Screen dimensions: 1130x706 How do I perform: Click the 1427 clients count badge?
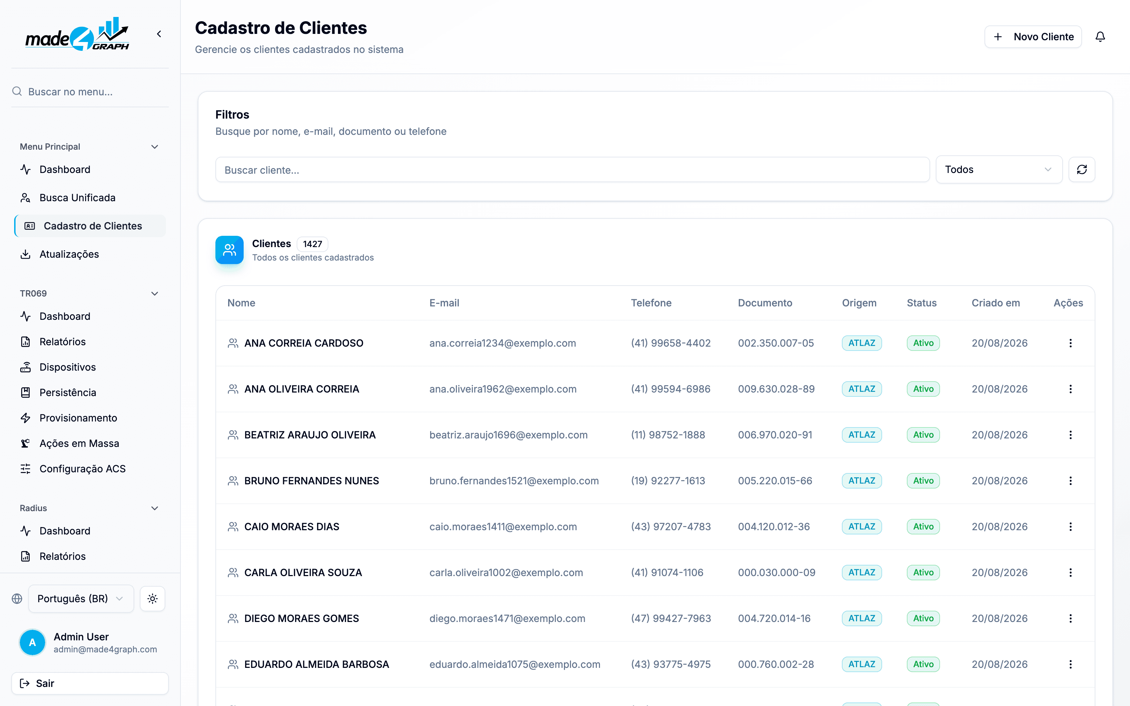[313, 244]
